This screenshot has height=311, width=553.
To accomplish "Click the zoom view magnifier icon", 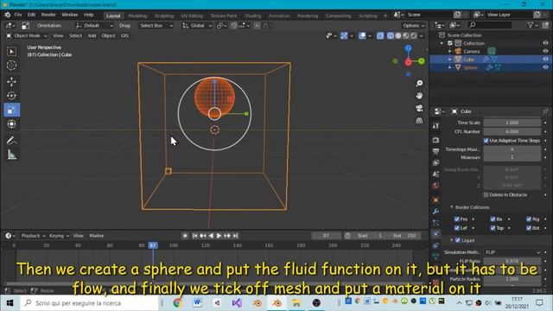I will click(419, 83).
